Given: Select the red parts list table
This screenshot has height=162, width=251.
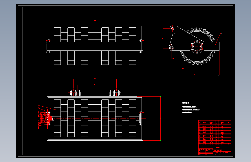Looking at the screenshot, I should [x=215, y=132].
